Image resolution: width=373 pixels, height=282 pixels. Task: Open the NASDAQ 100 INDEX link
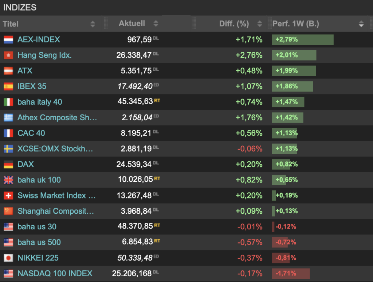[55, 273]
